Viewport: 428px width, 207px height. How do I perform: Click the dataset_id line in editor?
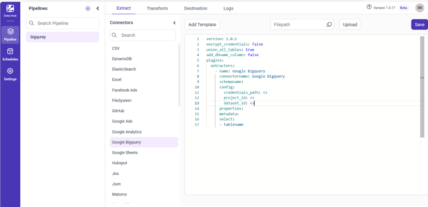click(x=239, y=103)
